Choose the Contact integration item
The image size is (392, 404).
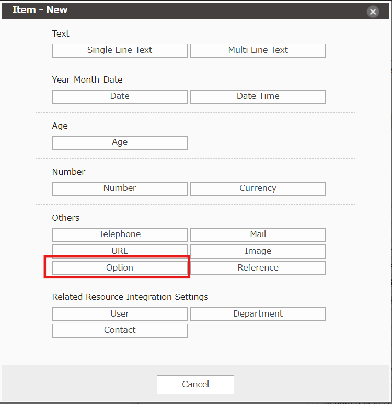point(120,330)
